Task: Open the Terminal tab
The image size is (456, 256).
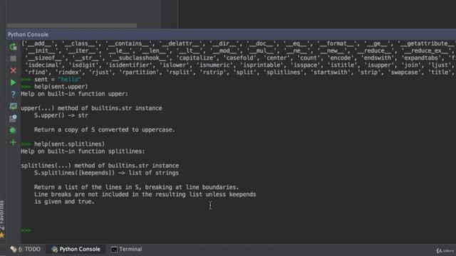Action: pos(127,249)
